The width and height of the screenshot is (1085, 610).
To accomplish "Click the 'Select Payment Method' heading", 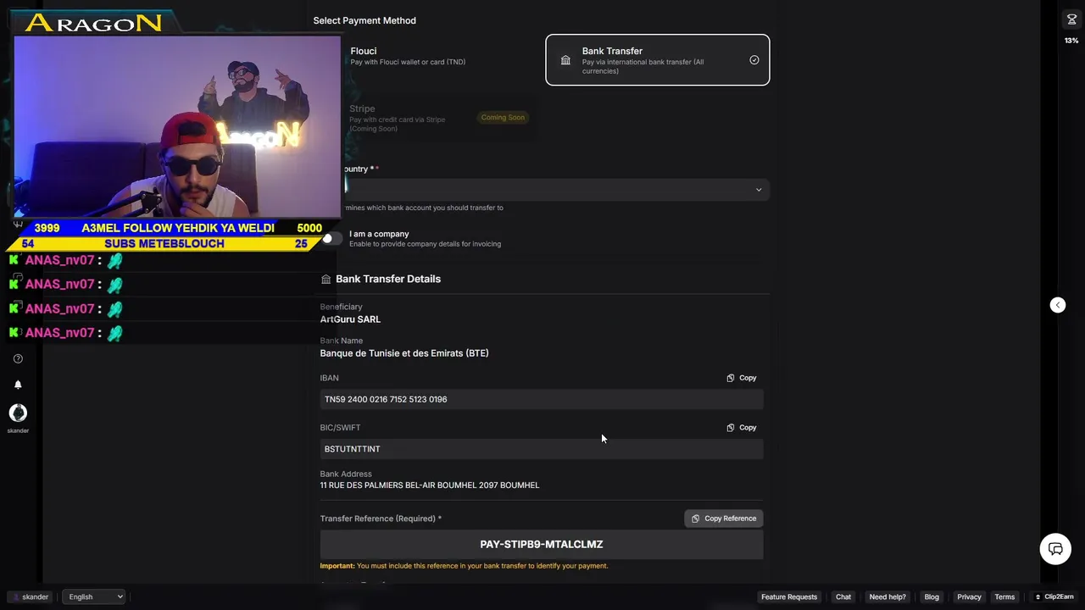I will coord(364,20).
